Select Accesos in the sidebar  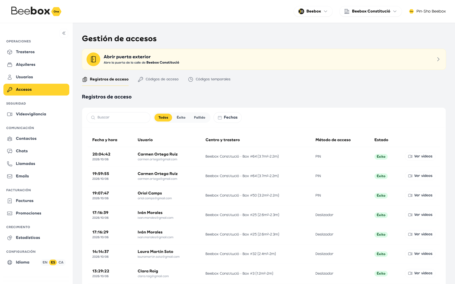36,89
